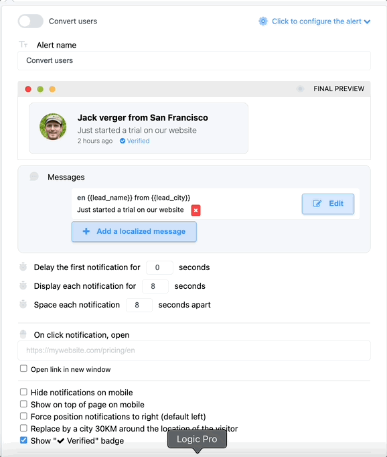Click the eye icon next to FINAL PREVIEW
This screenshot has width=387, height=457.
point(300,89)
